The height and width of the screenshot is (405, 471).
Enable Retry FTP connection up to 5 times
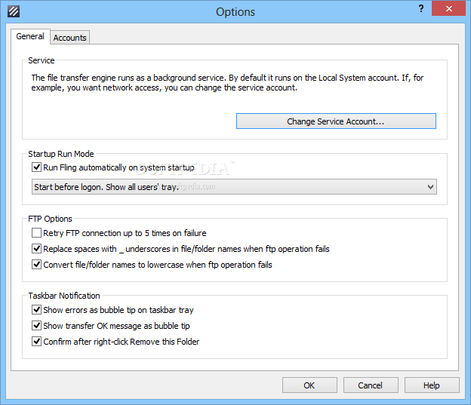coord(37,233)
